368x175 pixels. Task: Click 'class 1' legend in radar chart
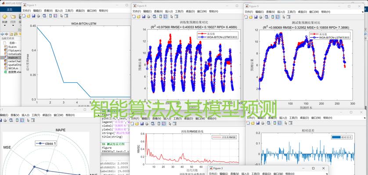47,143
